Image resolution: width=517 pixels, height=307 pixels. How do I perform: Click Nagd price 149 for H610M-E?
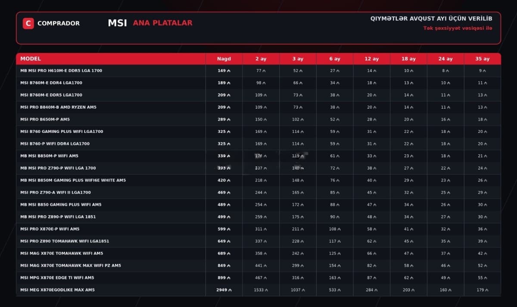point(224,71)
